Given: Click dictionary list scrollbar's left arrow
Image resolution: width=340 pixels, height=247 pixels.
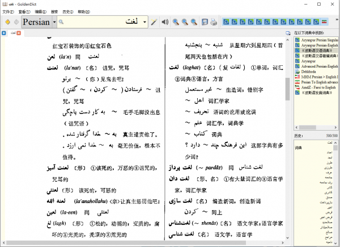Looking at the screenshot, I should click(x=296, y=128).
